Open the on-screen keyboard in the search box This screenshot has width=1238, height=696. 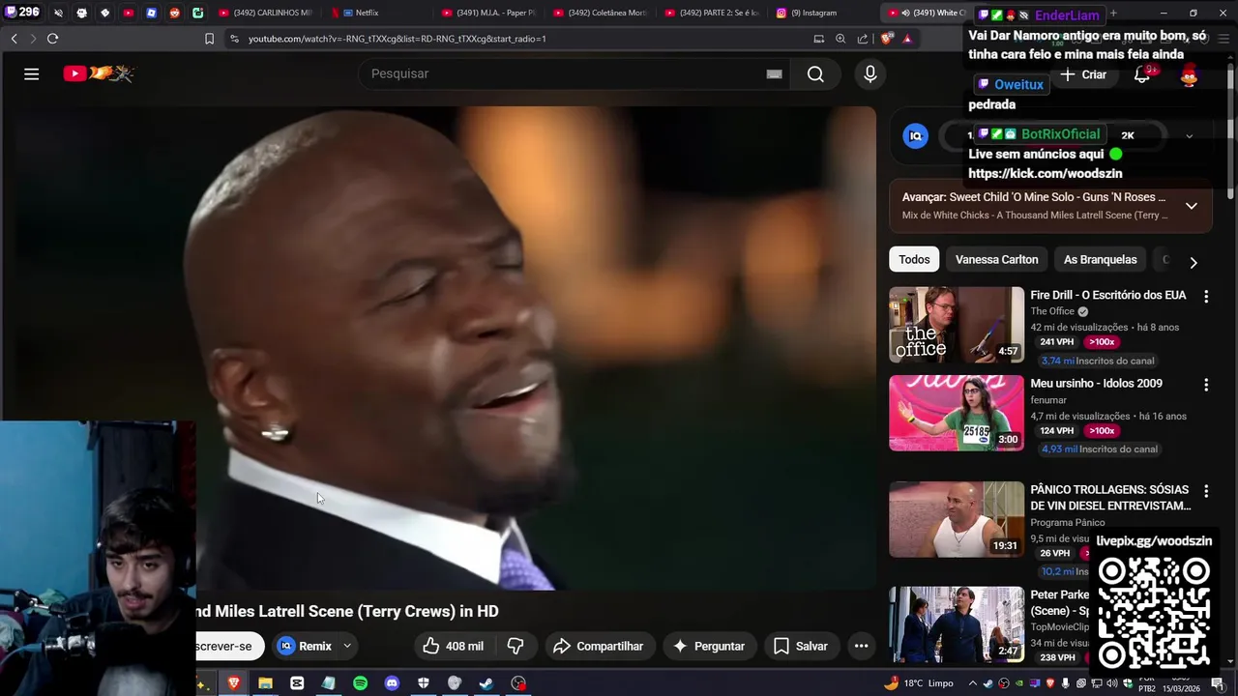tap(774, 74)
